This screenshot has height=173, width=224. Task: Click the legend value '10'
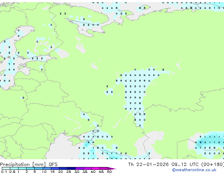tap(44, 172)
